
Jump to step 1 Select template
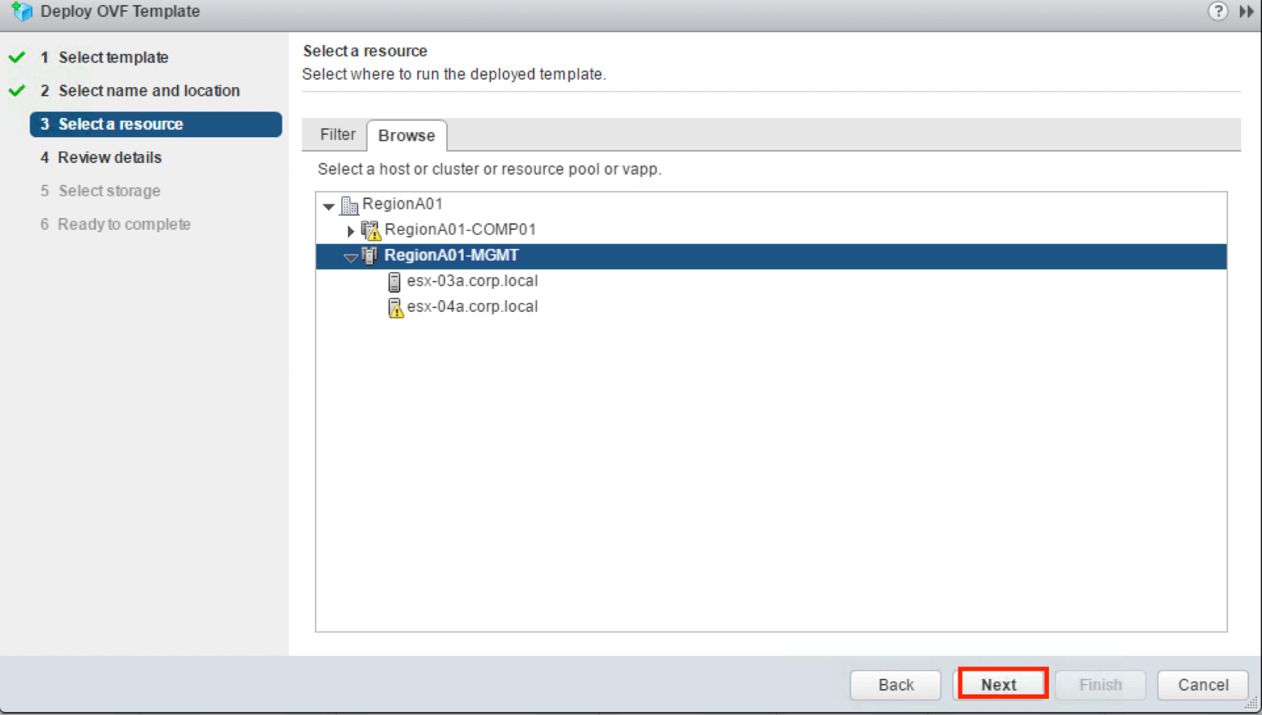point(113,57)
